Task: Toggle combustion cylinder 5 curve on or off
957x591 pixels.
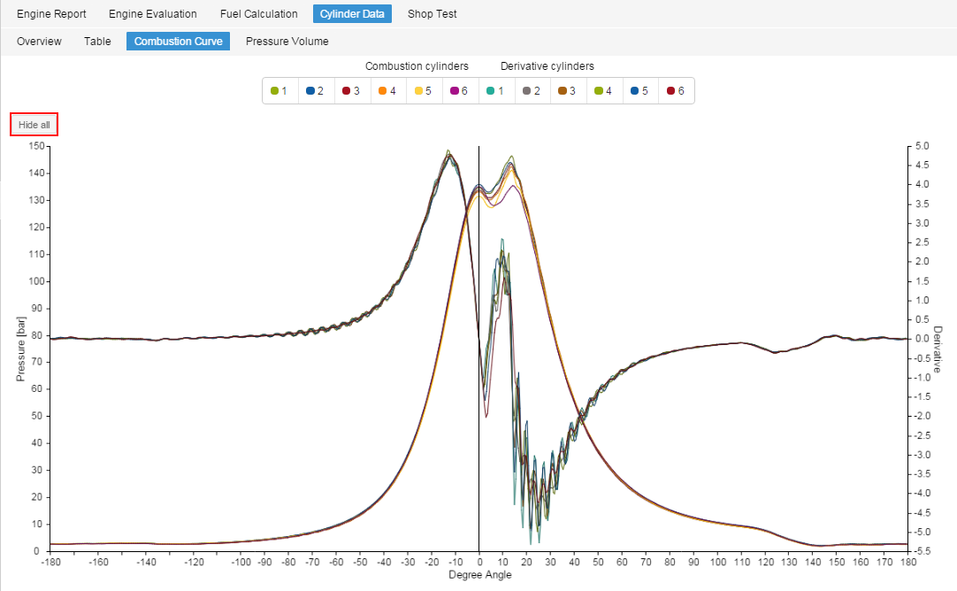Action: [x=423, y=90]
